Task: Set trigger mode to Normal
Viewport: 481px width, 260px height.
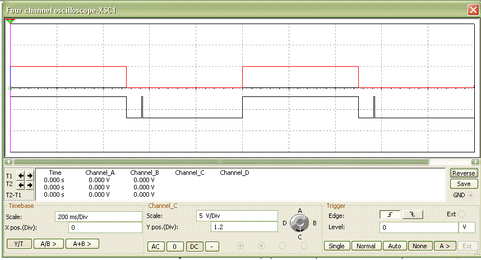Action: click(x=366, y=246)
